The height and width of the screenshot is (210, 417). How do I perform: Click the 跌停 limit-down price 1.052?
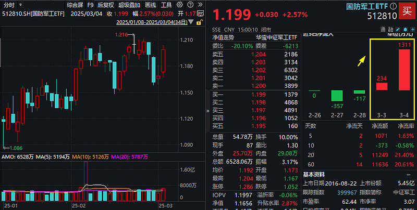click(291, 187)
